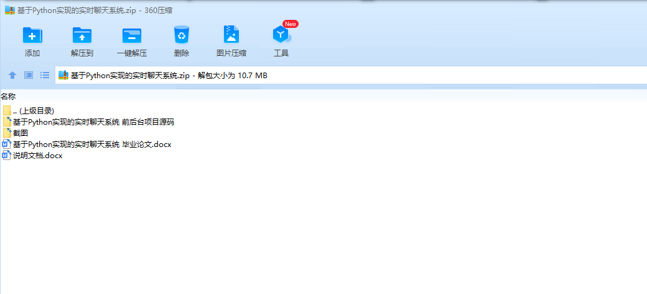
Task: Click the folder icon of 前后台项目源码
Action: [7, 122]
